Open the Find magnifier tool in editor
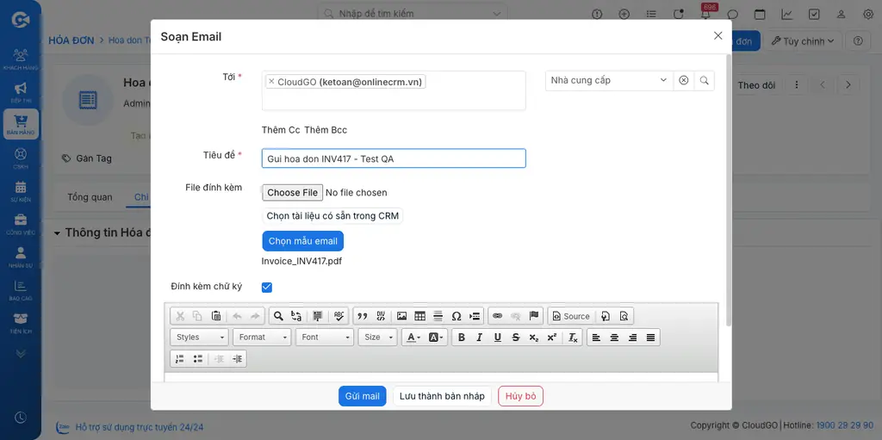This screenshot has height=440, width=882. tap(278, 316)
